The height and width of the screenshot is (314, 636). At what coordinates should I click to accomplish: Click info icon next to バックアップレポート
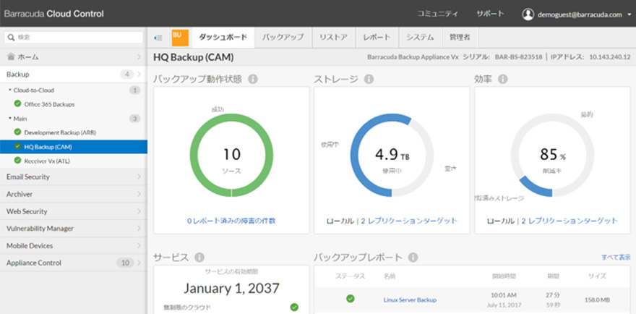413,257
